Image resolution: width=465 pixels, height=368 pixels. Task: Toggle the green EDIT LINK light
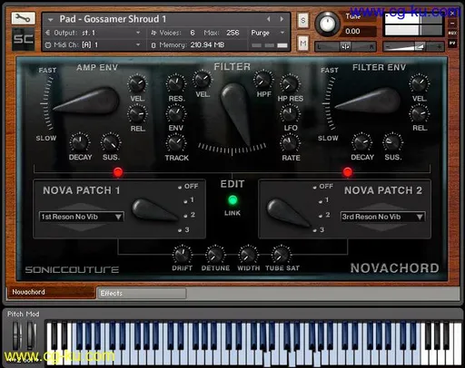232,200
